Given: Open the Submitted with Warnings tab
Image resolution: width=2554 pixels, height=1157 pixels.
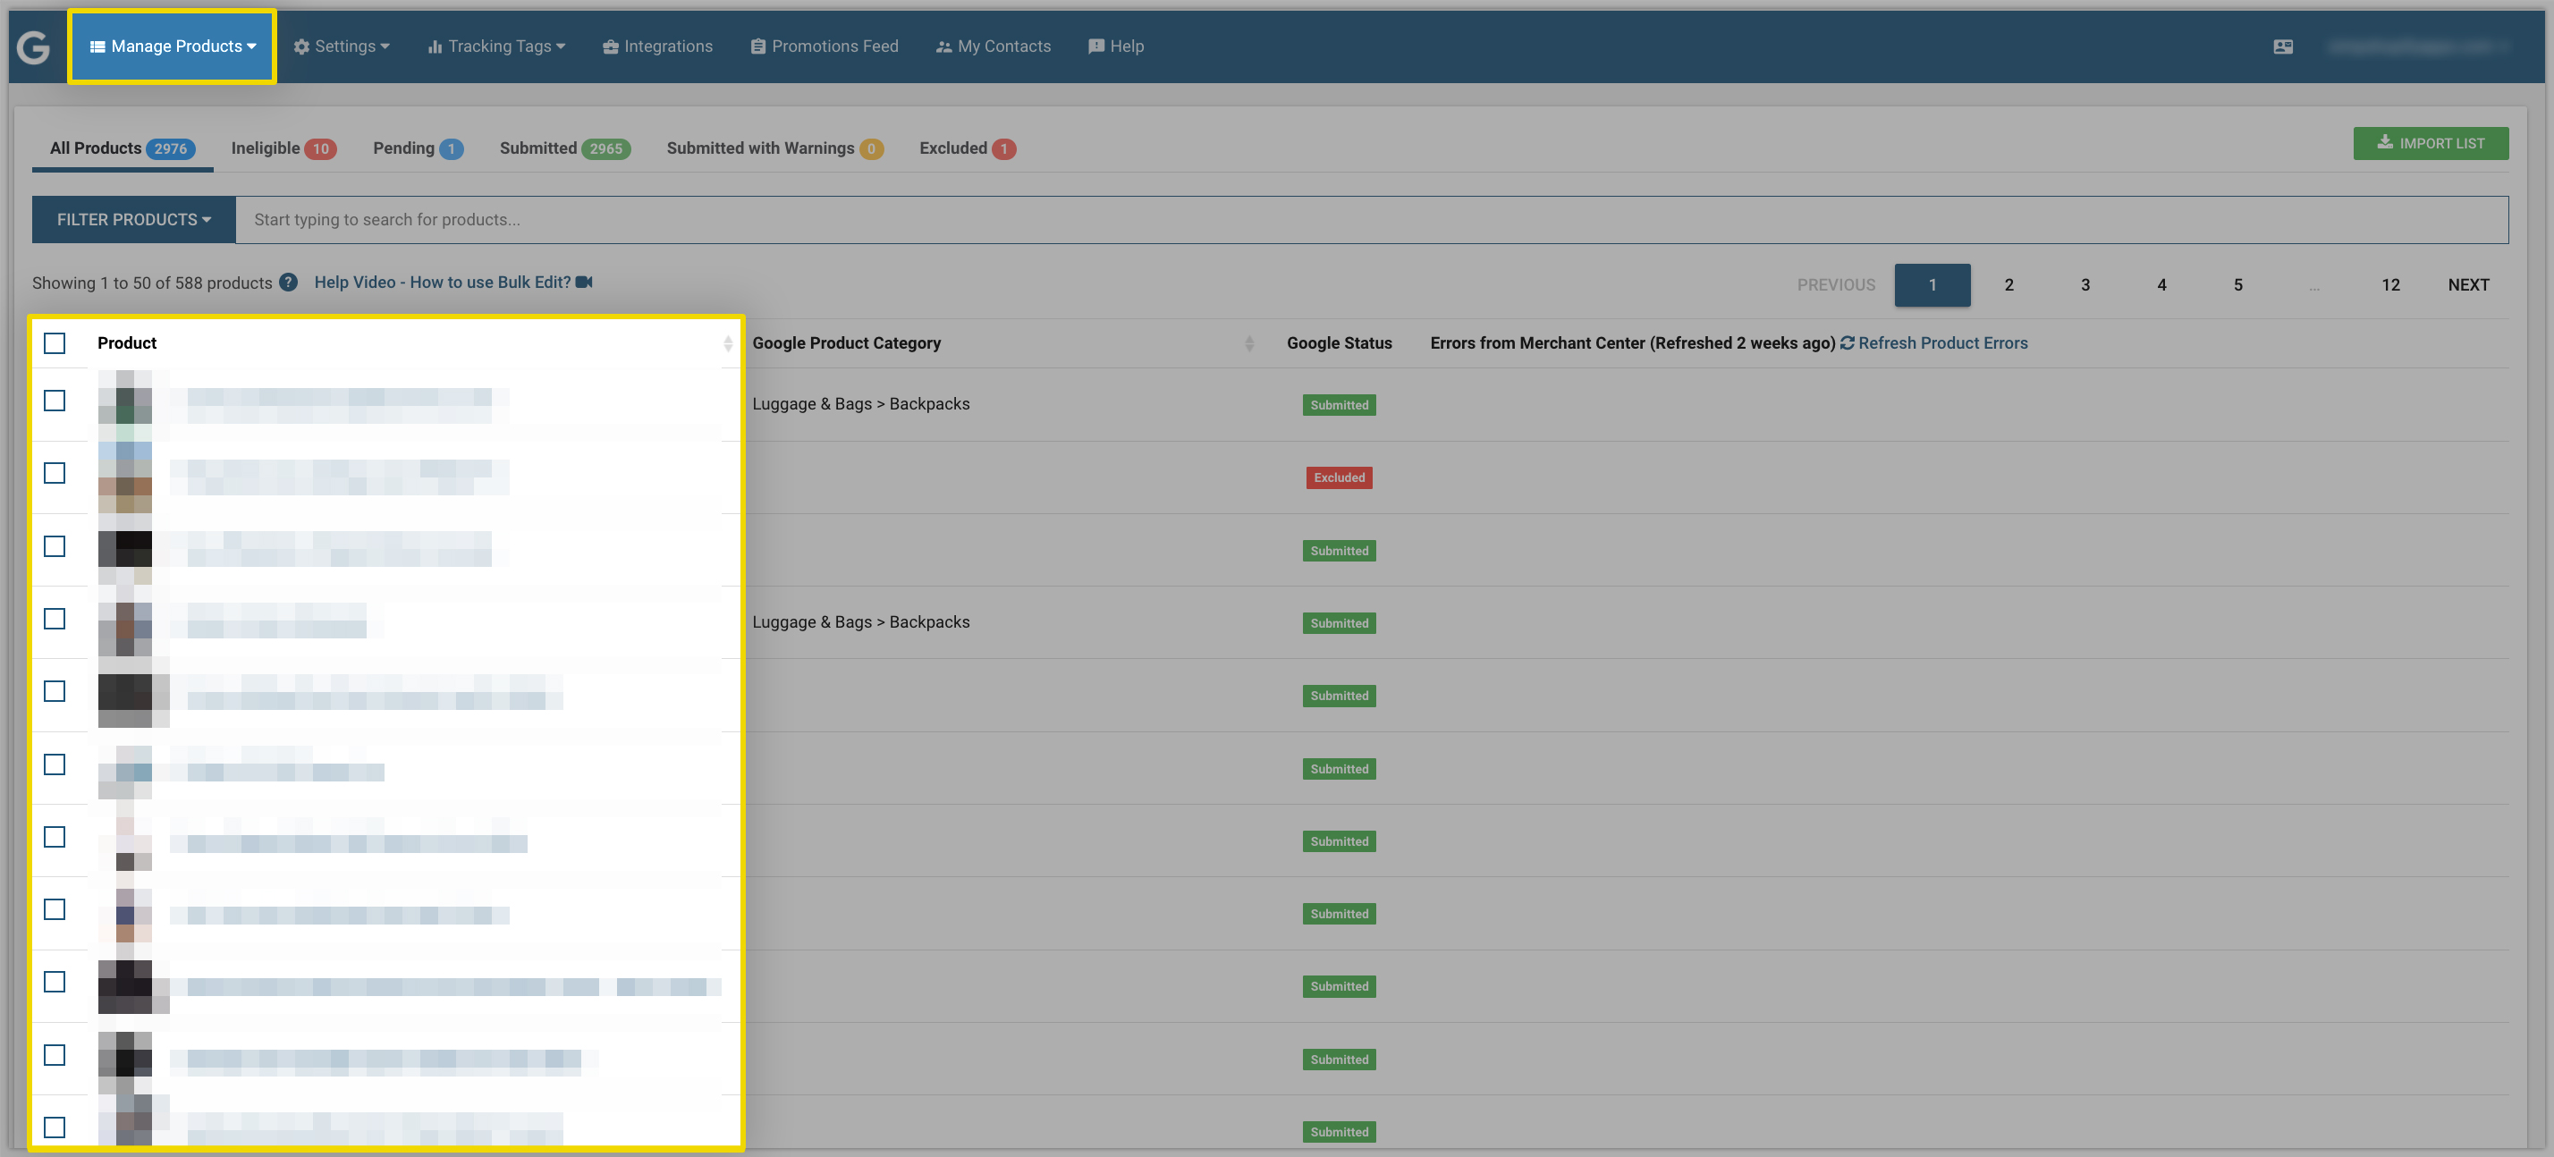Looking at the screenshot, I should 774,148.
